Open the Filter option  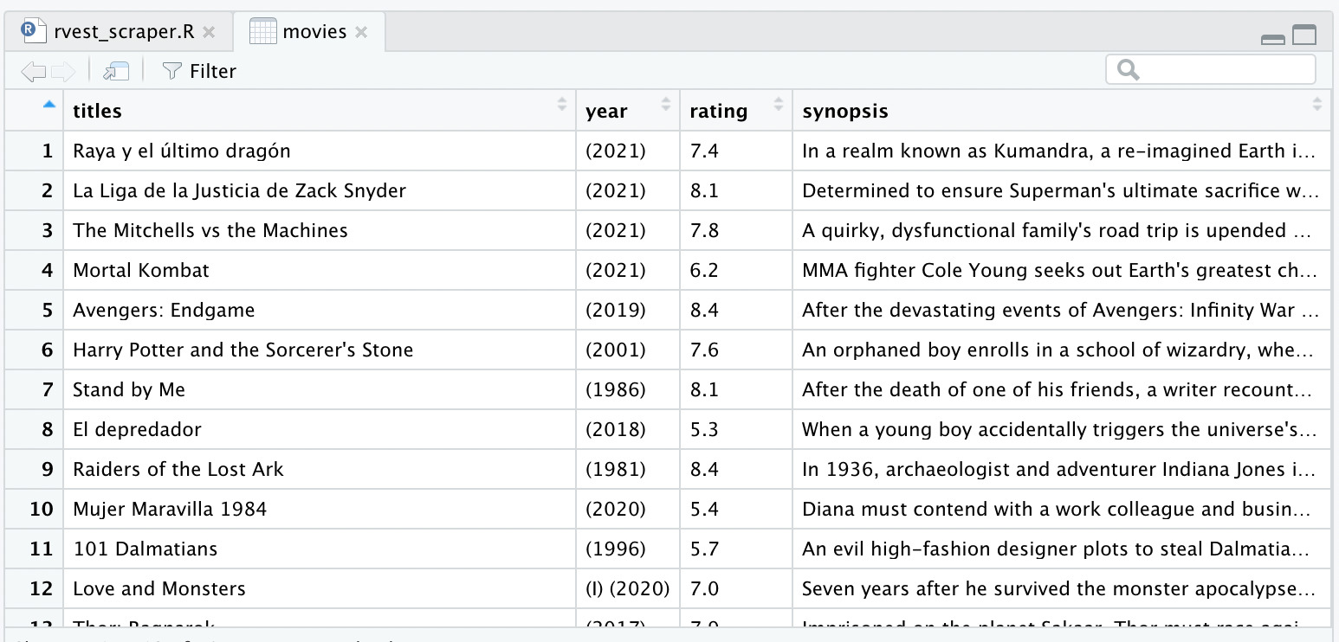point(199,71)
